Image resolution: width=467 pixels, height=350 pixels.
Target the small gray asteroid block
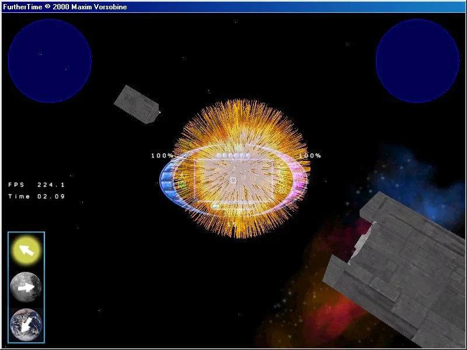(137, 104)
